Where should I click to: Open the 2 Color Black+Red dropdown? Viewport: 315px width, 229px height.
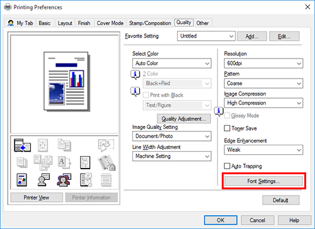pos(177,83)
